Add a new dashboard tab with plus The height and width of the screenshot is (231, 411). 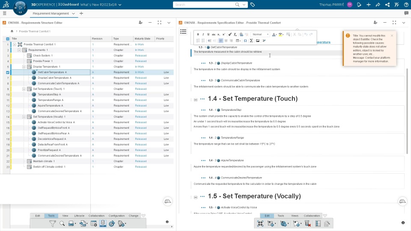(81, 13)
